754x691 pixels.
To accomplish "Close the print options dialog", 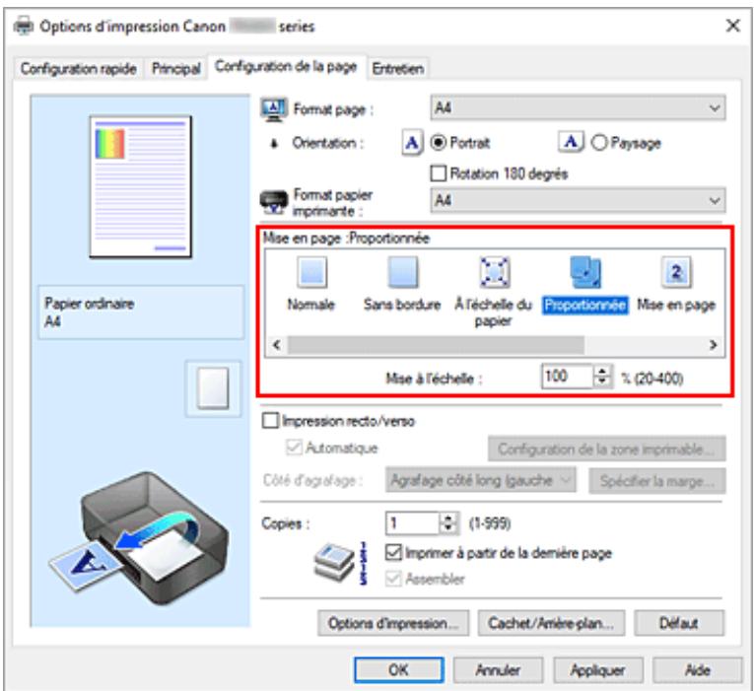I will point(733,26).
